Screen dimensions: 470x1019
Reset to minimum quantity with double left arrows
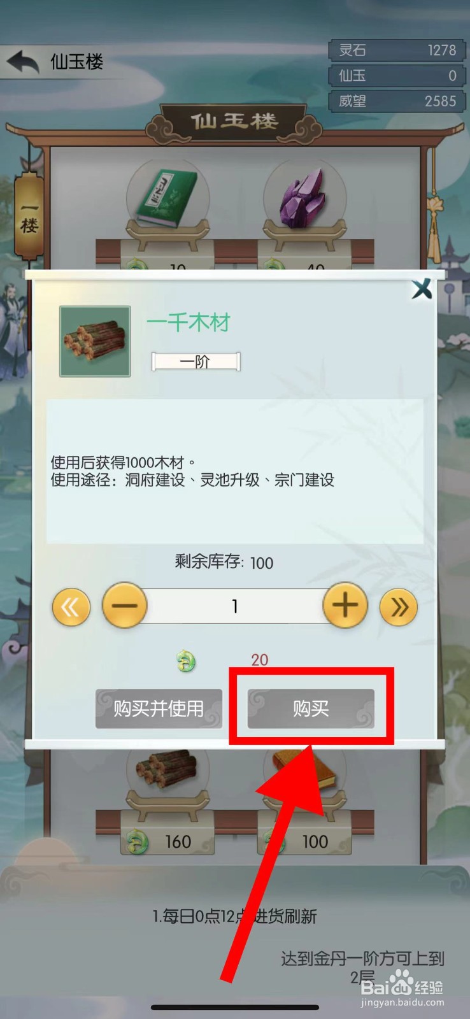[71, 606]
